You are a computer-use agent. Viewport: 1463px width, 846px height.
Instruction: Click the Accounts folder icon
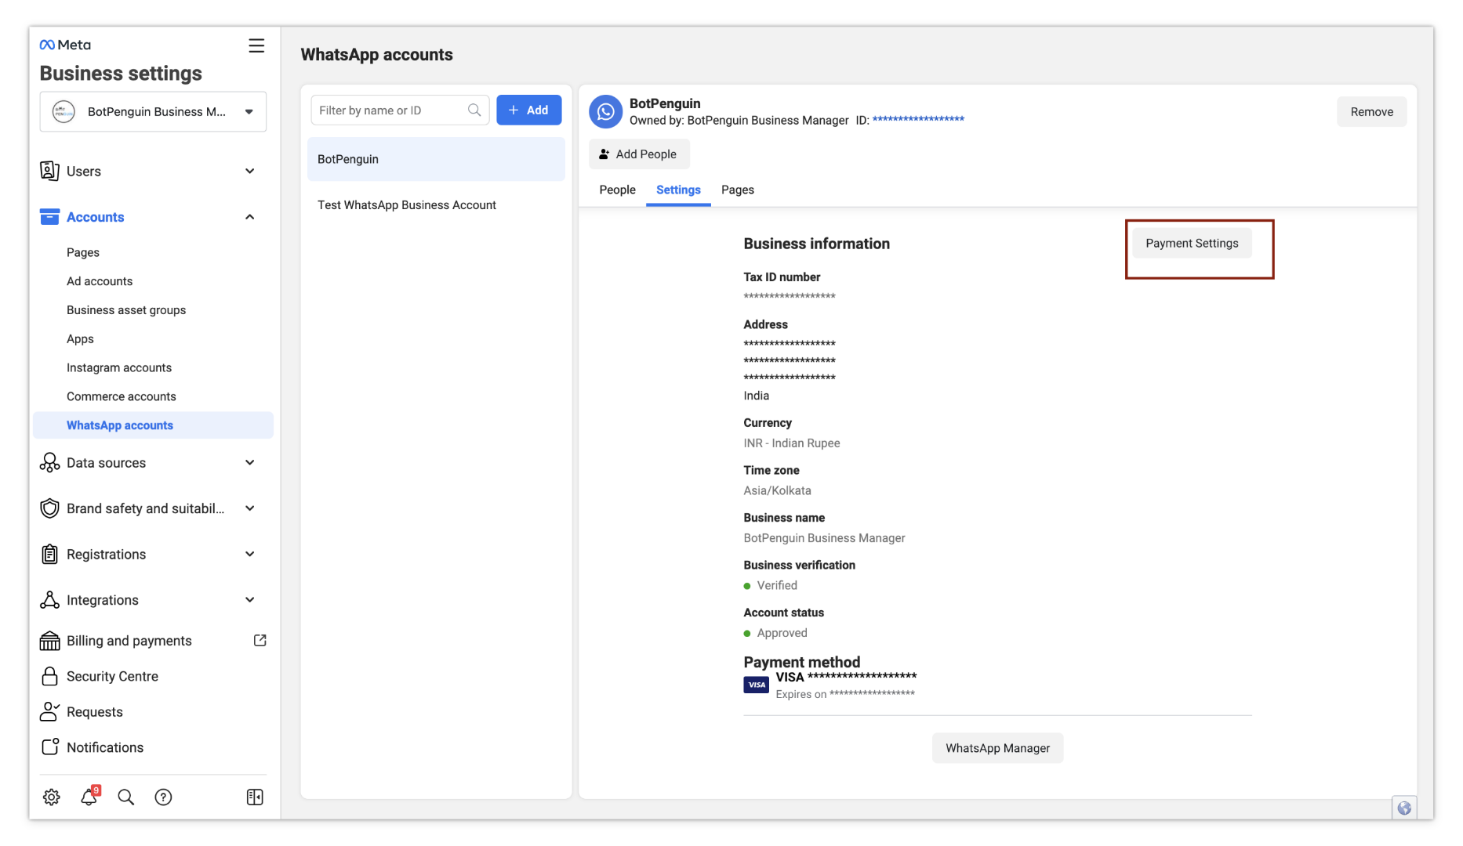(x=49, y=217)
